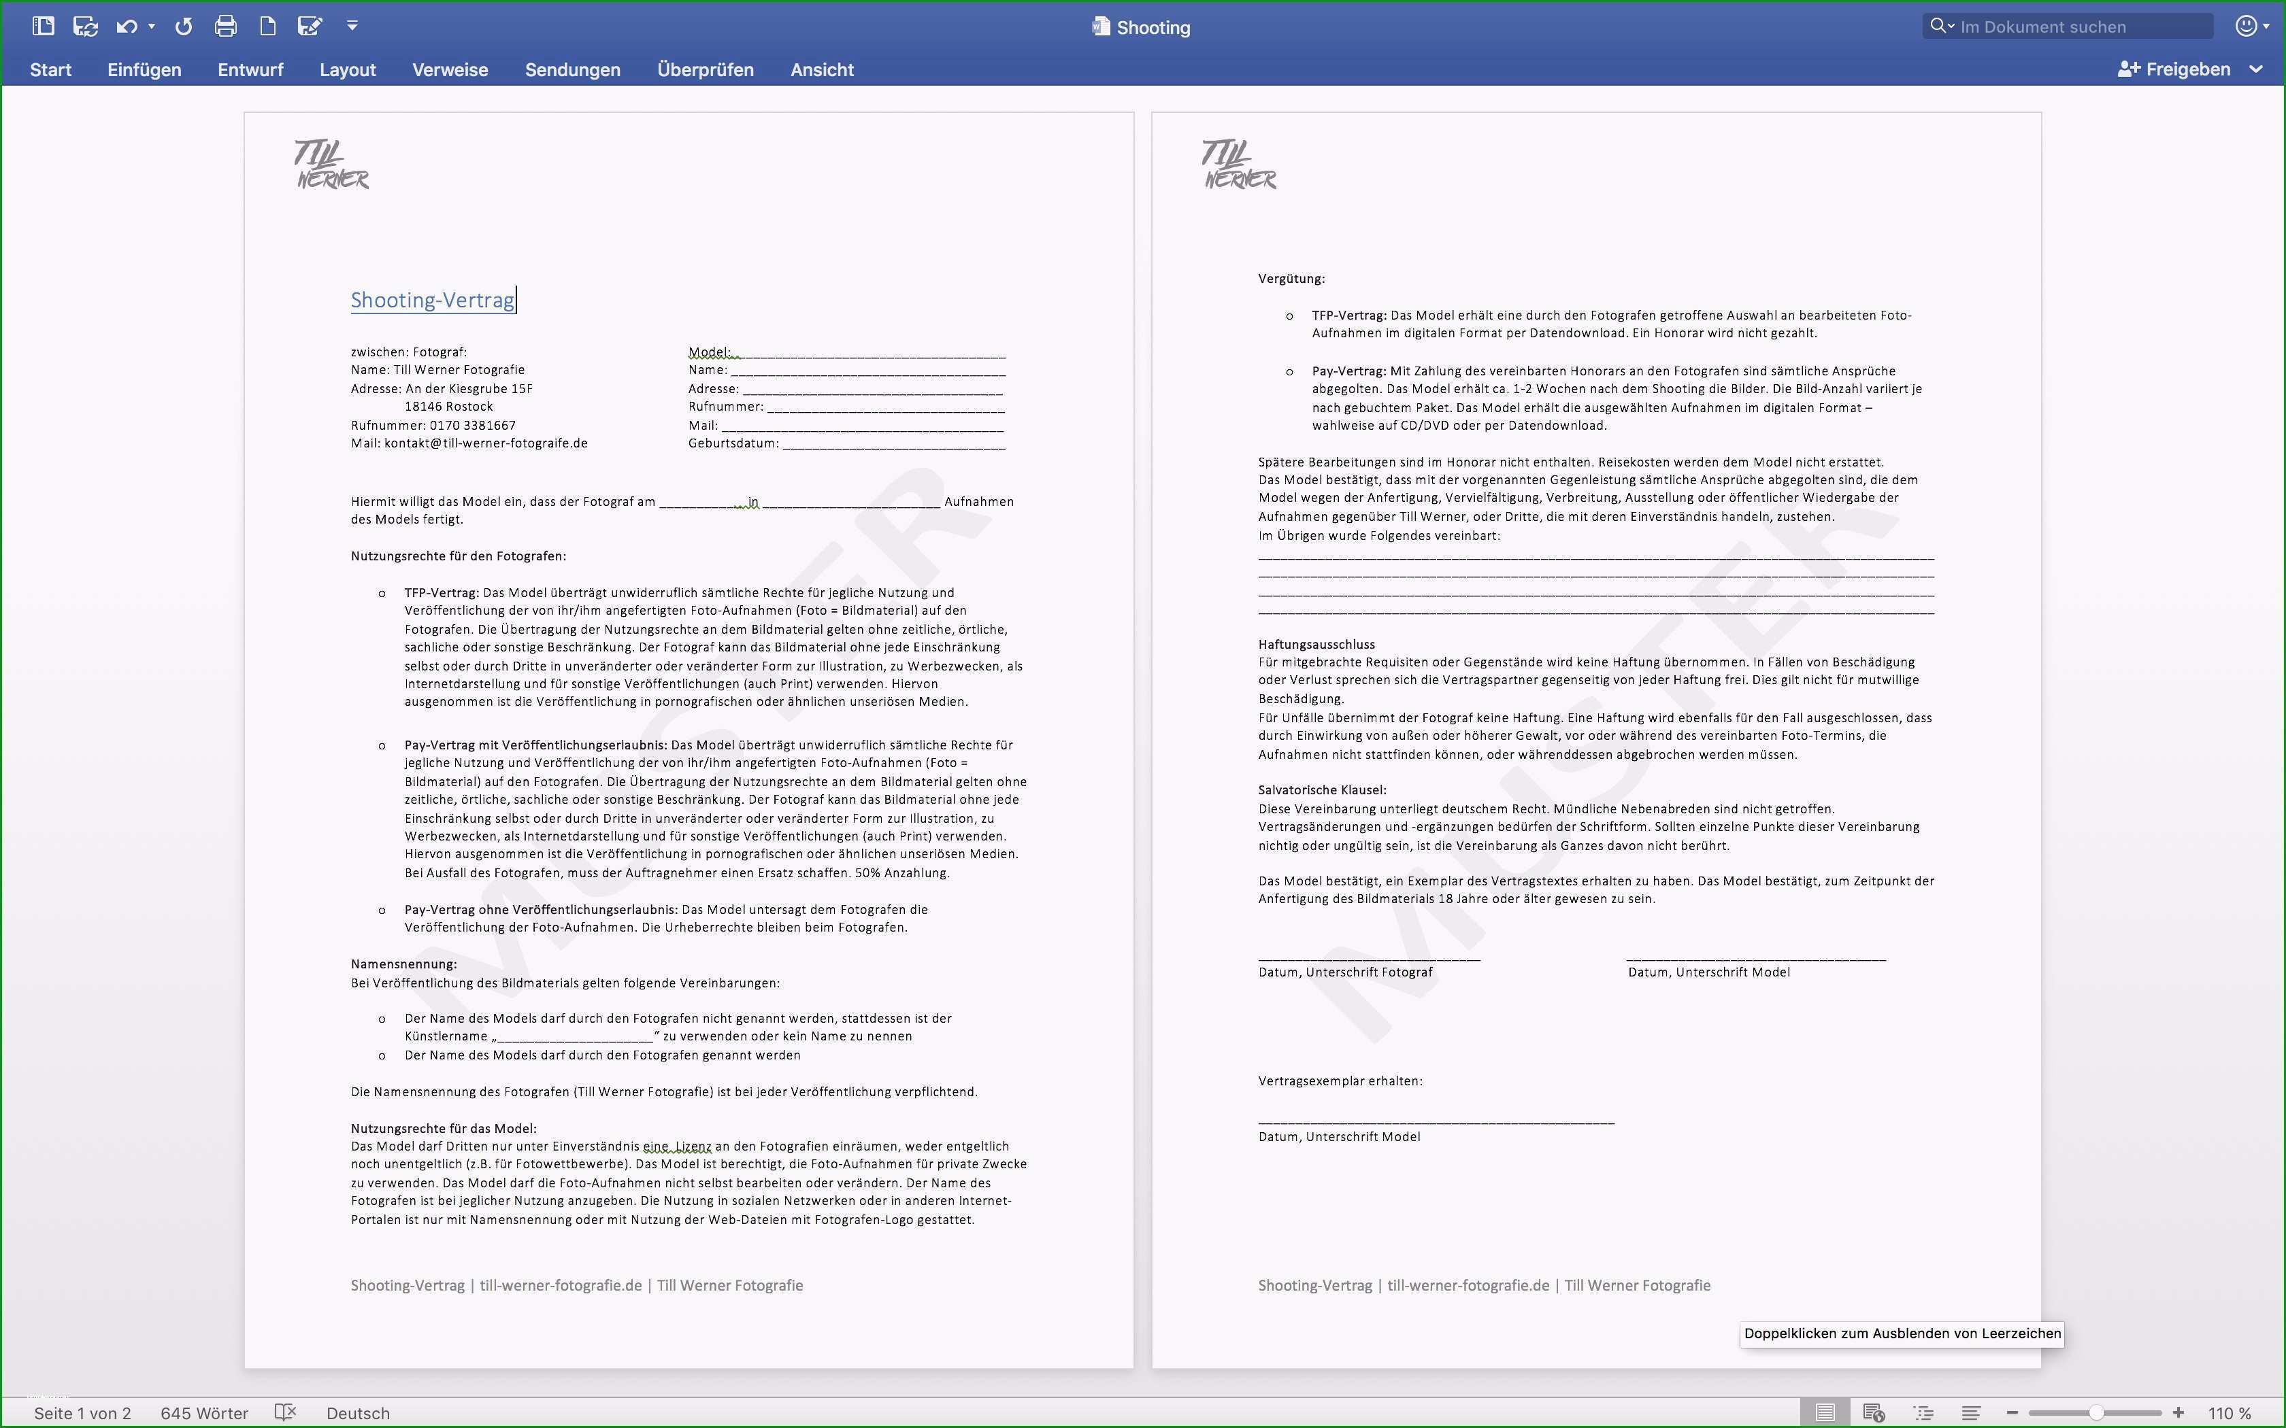Click 'Datum, Unterschrift Fotograf' text

(x=1345, y=972)
